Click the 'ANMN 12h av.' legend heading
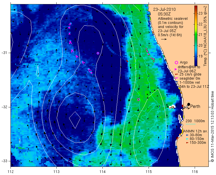Viewport: 216px width, 175px height. pos(196,131)
